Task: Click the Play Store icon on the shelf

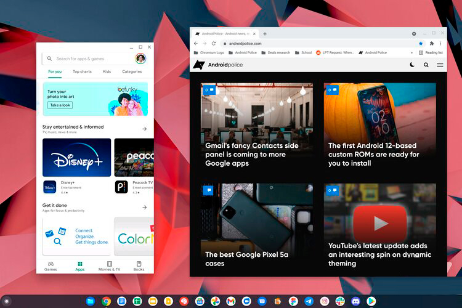Action: 371,301
